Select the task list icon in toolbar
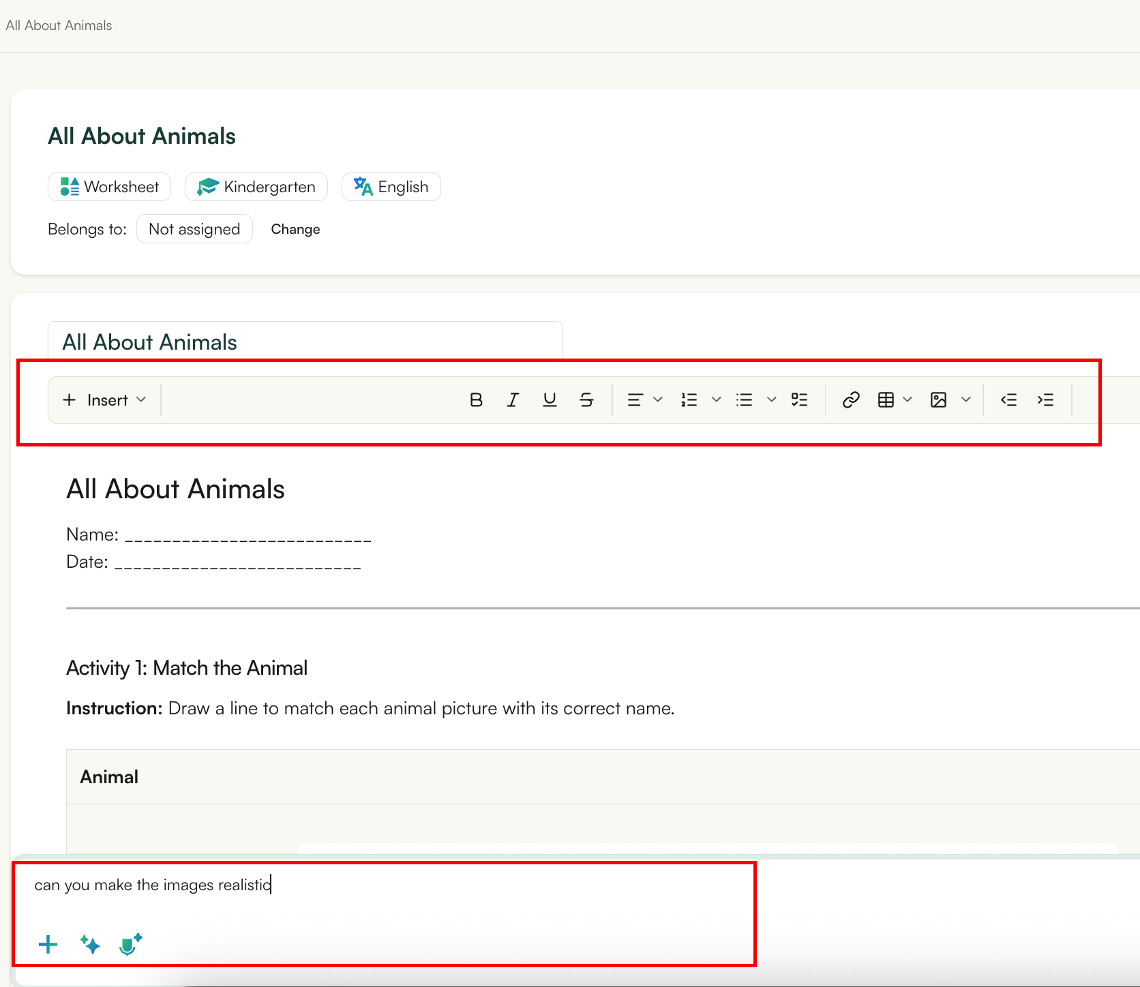 coord(799,399)
